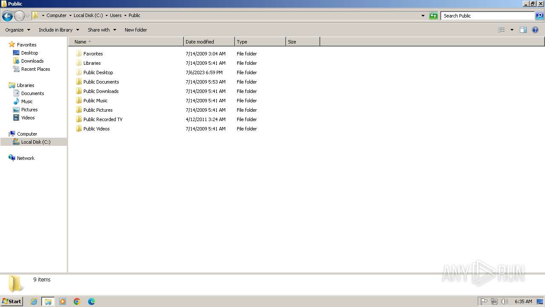
Task: Open Windows Media Player from taskbar
Action: click(x=63, y=301)
